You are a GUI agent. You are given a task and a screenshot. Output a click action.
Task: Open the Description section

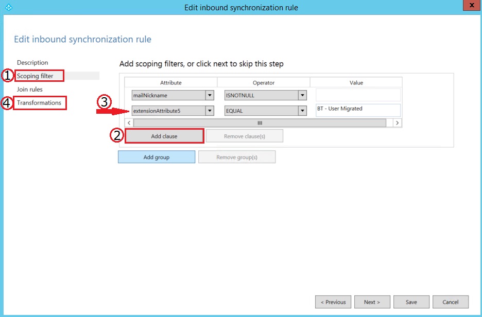click(32, 63)
